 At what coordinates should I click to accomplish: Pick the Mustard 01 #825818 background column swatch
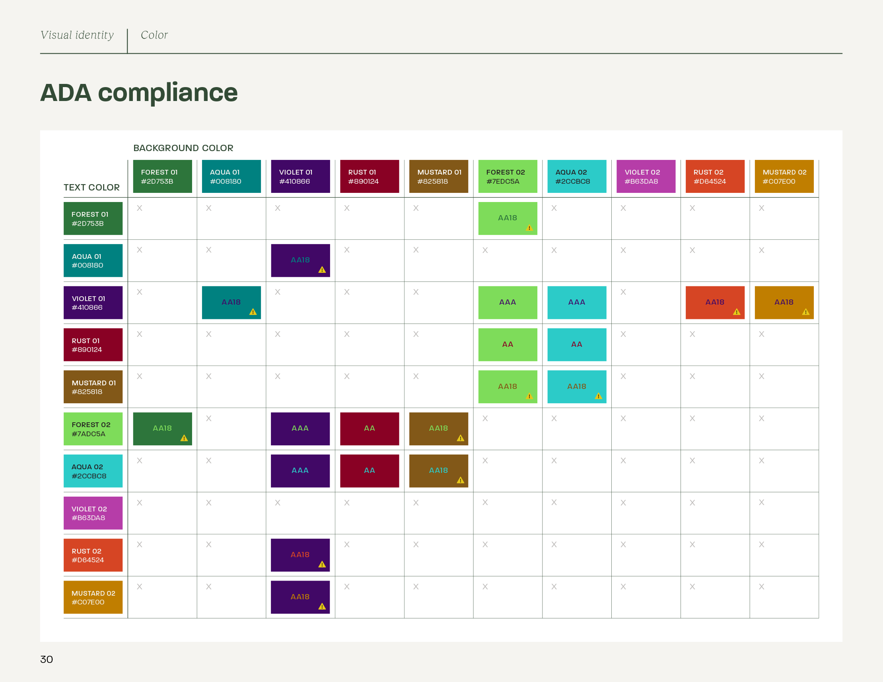pos(439,176)
